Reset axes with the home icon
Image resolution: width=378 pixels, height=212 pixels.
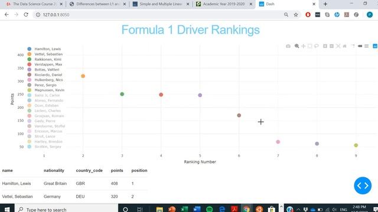click(x=344, y=46)
